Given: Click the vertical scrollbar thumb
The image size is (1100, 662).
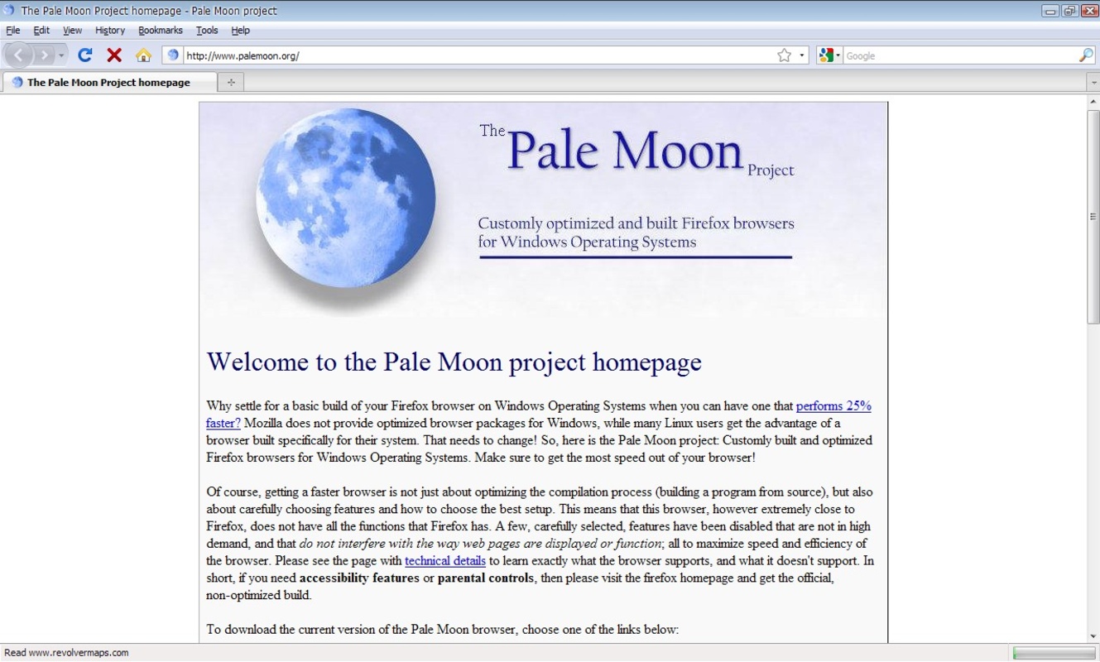Looking at the screenshot, I should [1093, 217].
